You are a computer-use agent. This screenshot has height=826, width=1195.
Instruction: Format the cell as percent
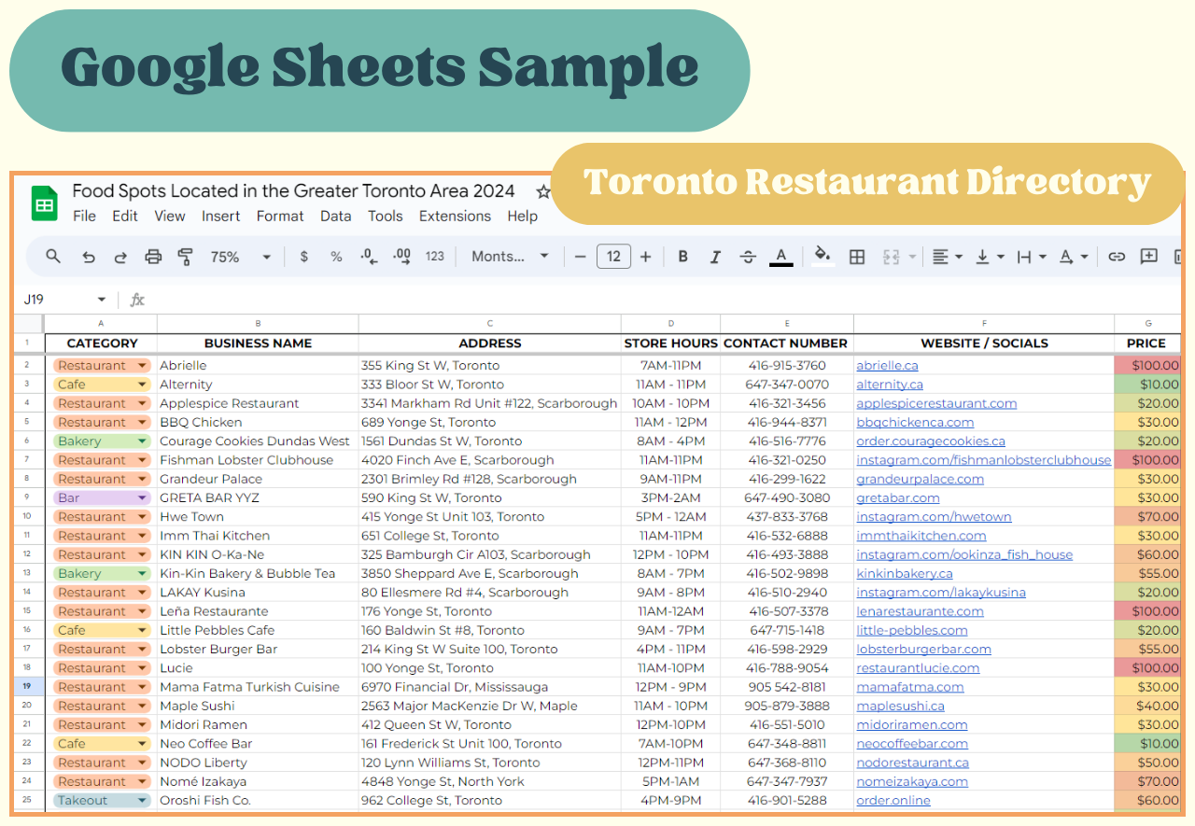click(336, 257)
